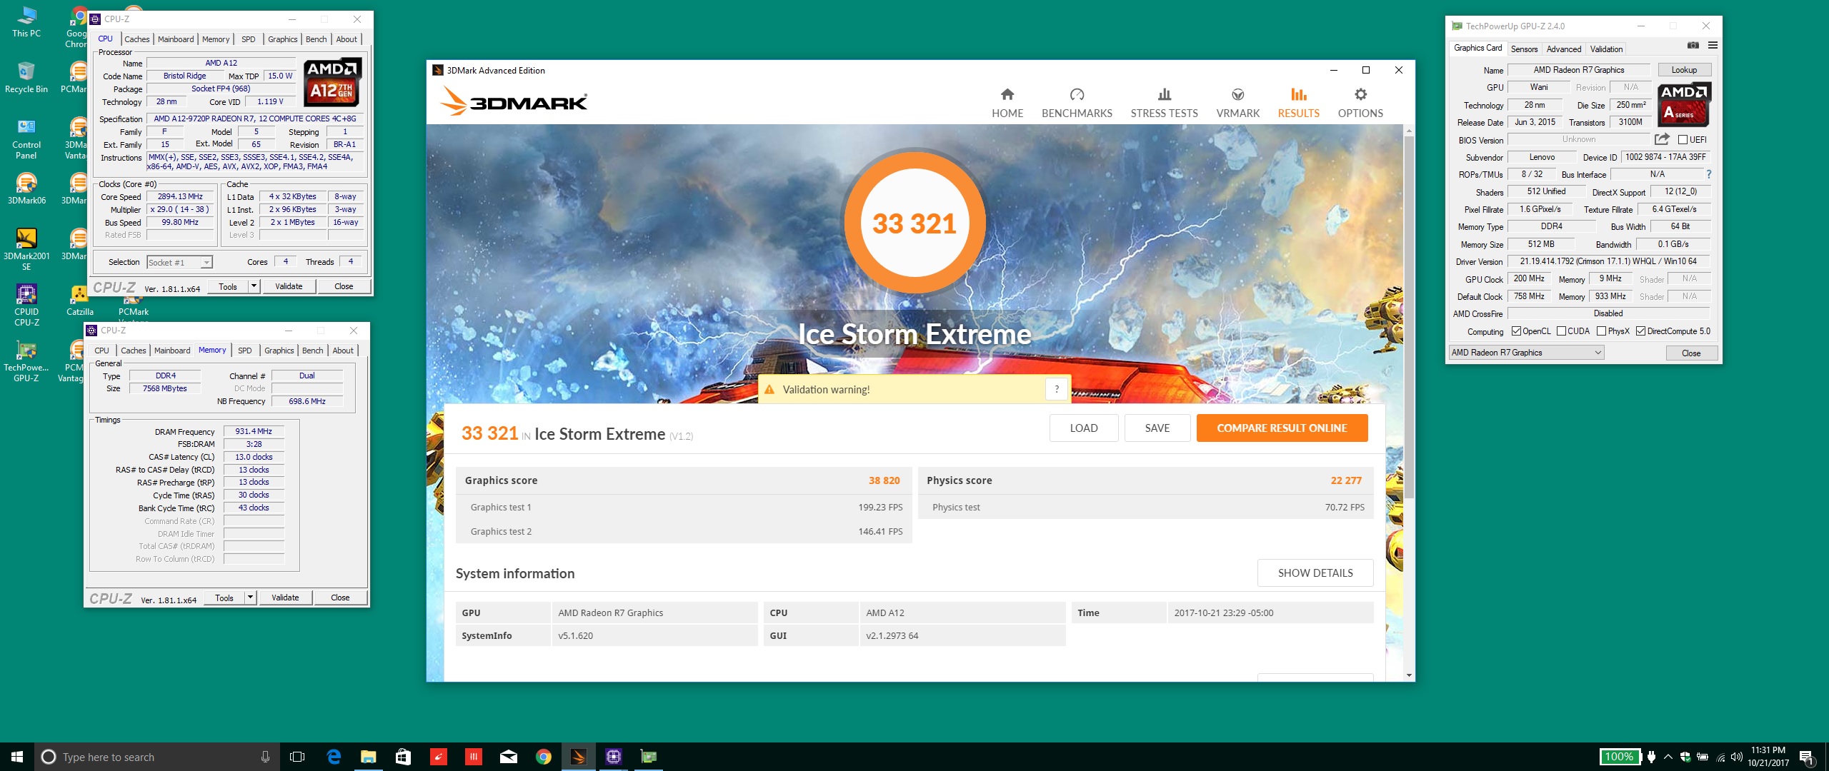The height and width of the screenshot is (771, 1829).
Task: Click Validate in the top CPU-Z window
Action: [x=289, y=286]
